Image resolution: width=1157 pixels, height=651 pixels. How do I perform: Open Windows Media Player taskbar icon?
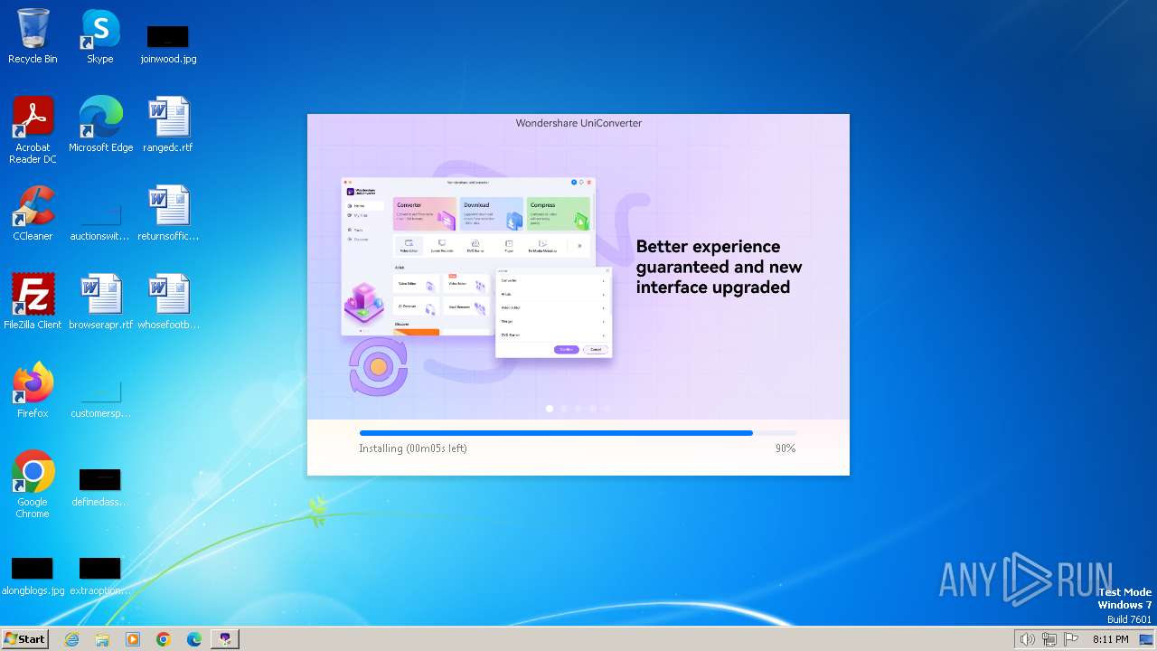tap(133, 639)
